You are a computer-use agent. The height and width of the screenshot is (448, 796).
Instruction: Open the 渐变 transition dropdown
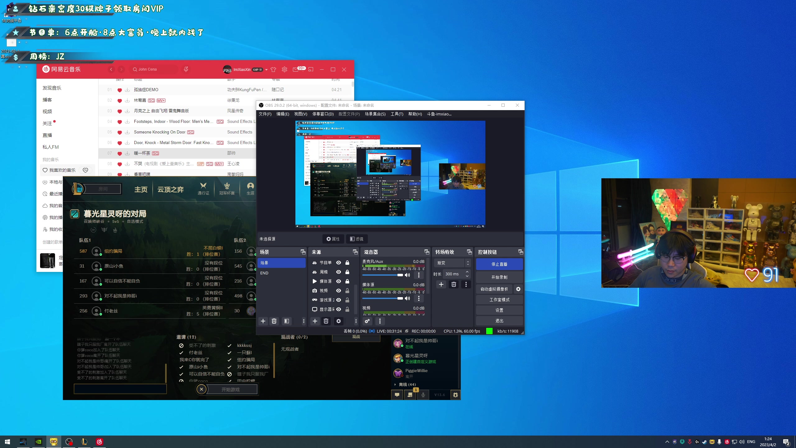coord(452,263)
